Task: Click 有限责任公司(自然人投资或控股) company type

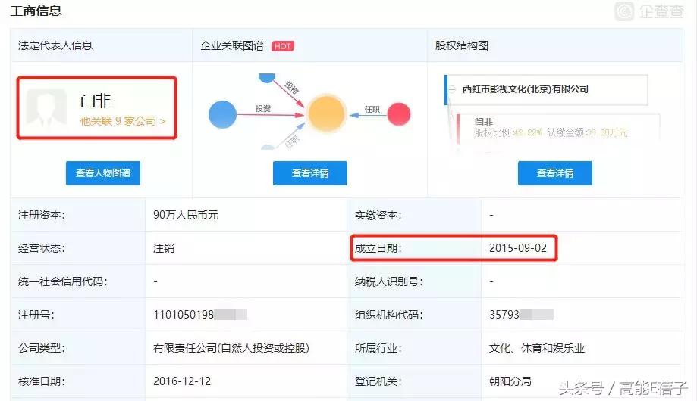Action: click(x=231, y=348)
